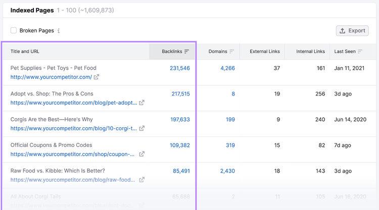379x210 pixels.
Task: Open the shop/coupon URL link
Action: pyautogui.click(x=72, y=154)
